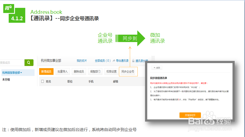This screenshot has width=245, height=137.
Task: Click the 导出通讯录 link text
Action: [x=122, y=61]
